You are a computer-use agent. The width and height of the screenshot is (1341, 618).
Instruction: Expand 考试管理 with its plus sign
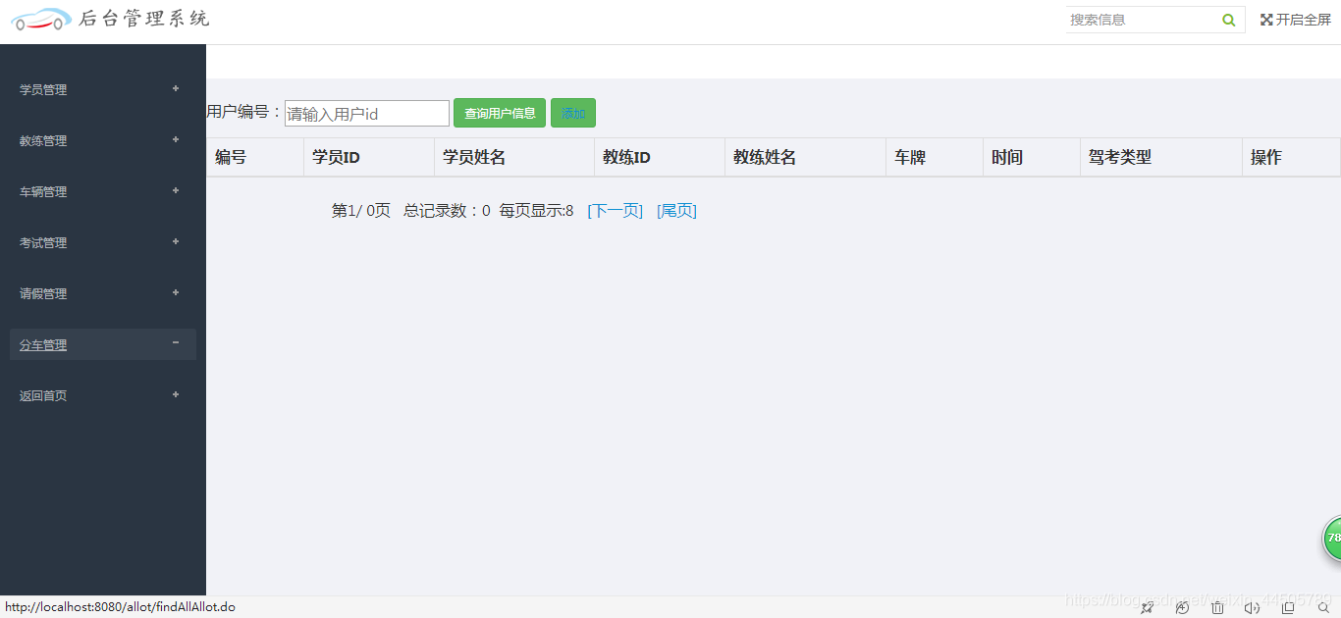(x=176, y=241)
